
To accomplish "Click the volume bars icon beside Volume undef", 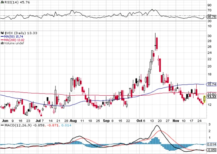I will (2, 43).
